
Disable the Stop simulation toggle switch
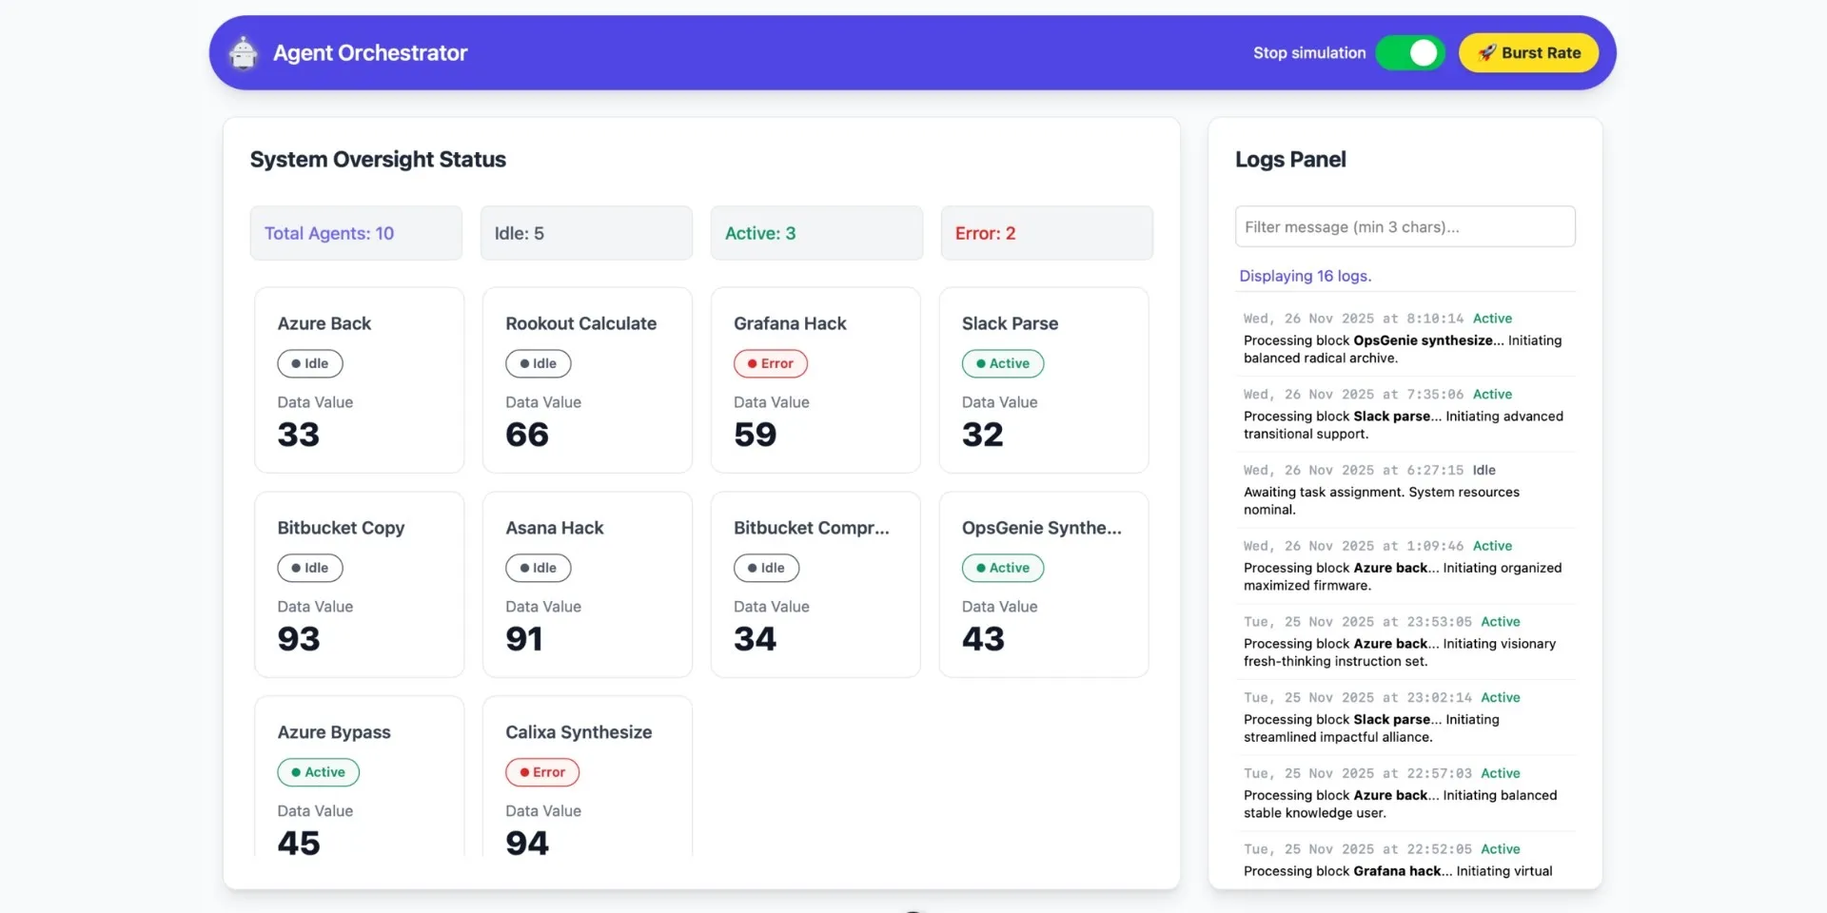coord(1410,52)
